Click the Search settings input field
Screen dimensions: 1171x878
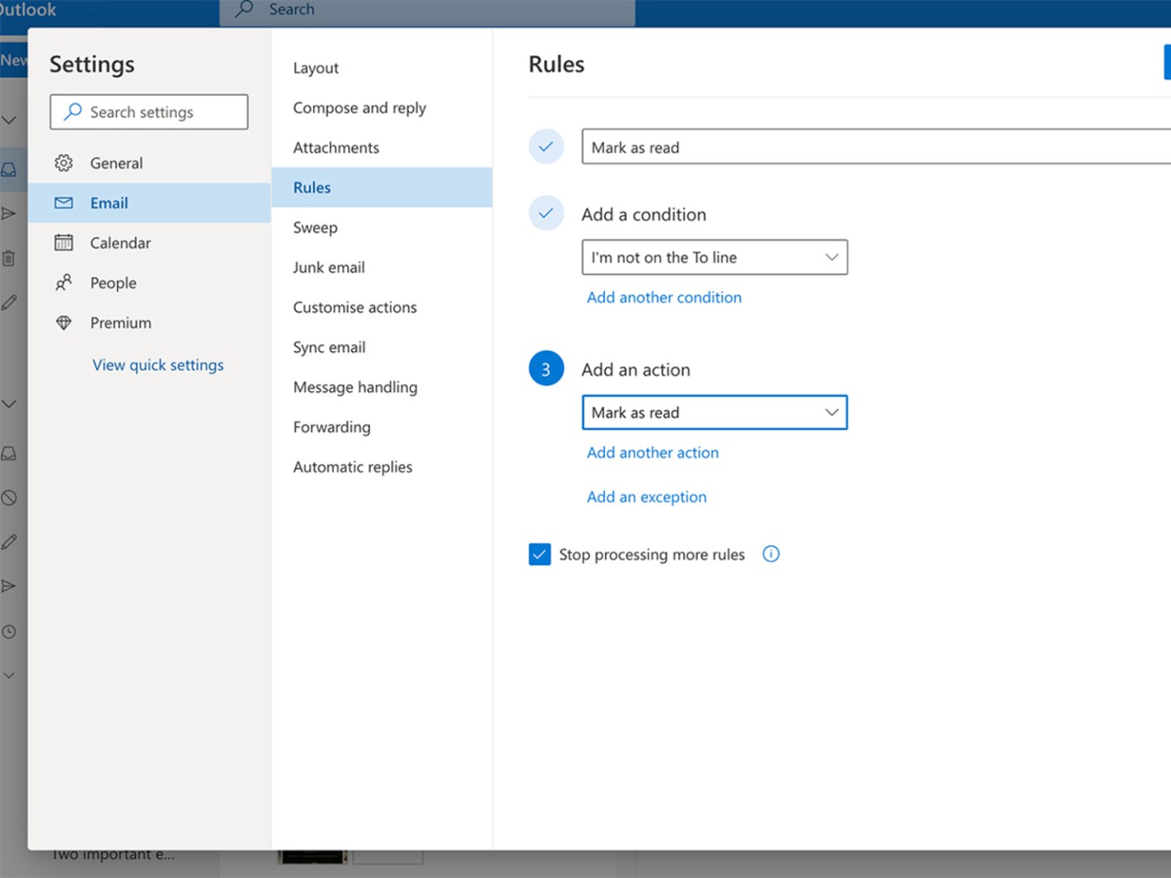[148, 111]
